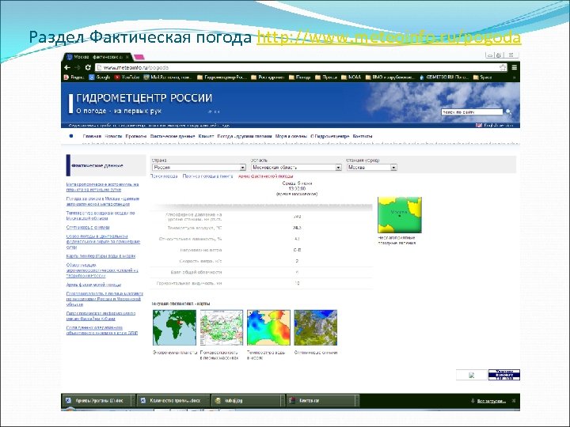Open the YouTube bookmark
Viewport: 570px width, 427px height.
pyautogui.click(x=127, y=77)
